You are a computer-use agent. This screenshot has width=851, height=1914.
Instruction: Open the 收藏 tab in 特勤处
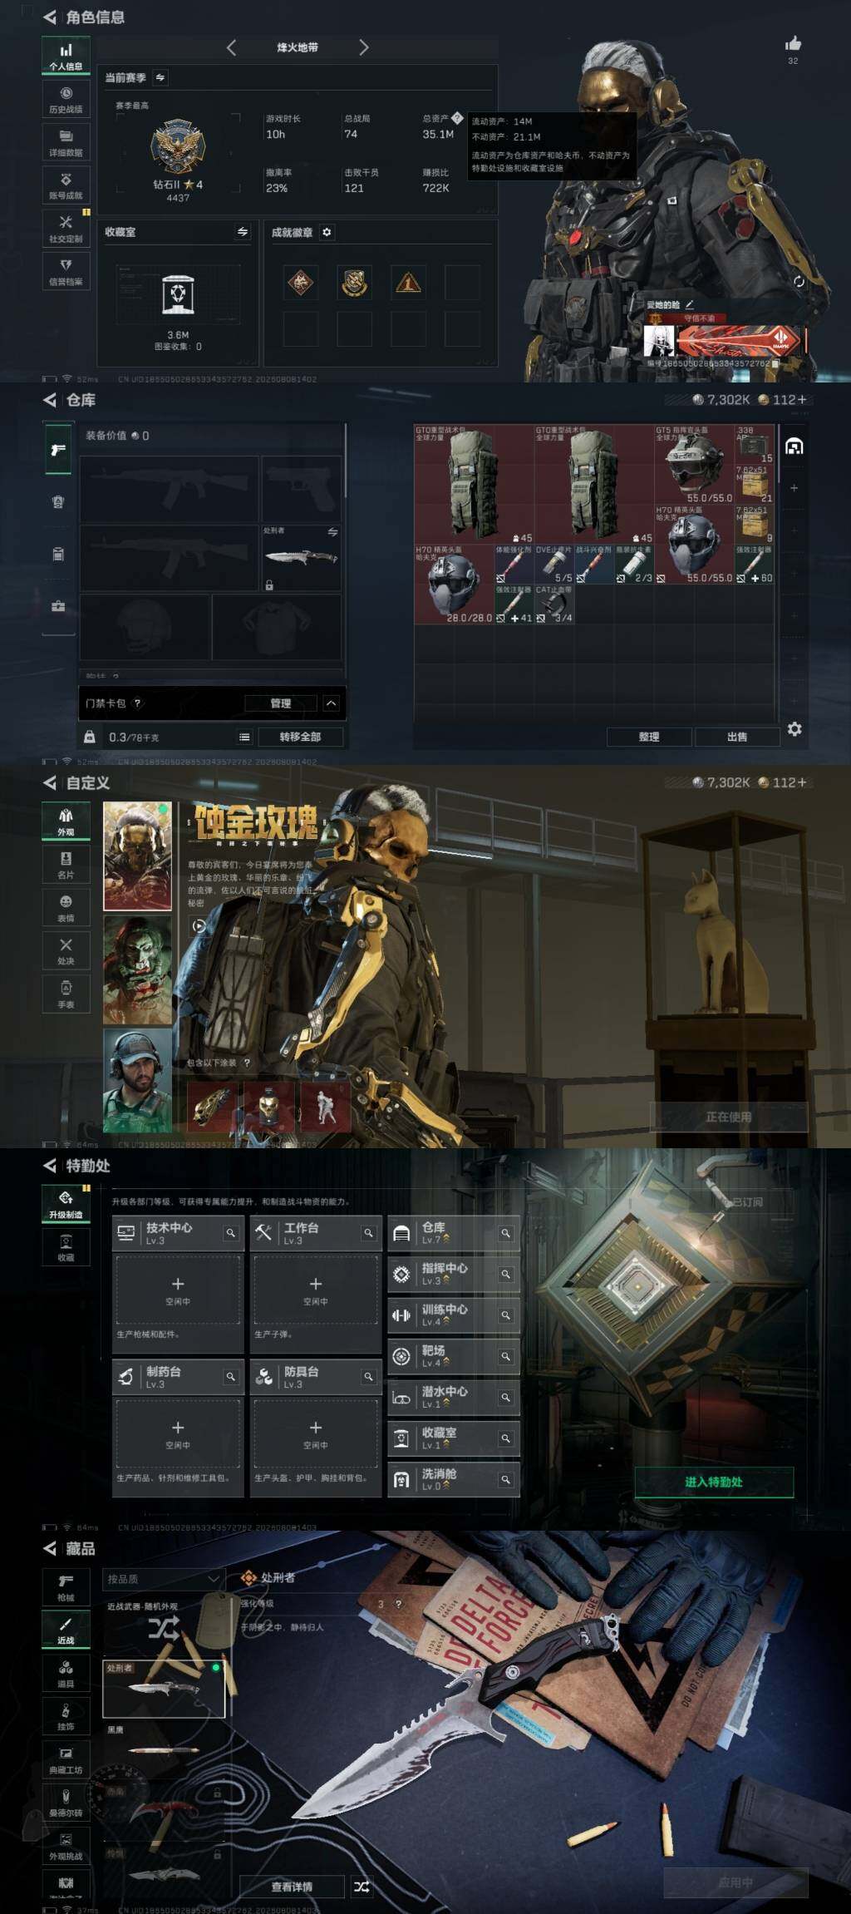click(x=65, y=1247)
